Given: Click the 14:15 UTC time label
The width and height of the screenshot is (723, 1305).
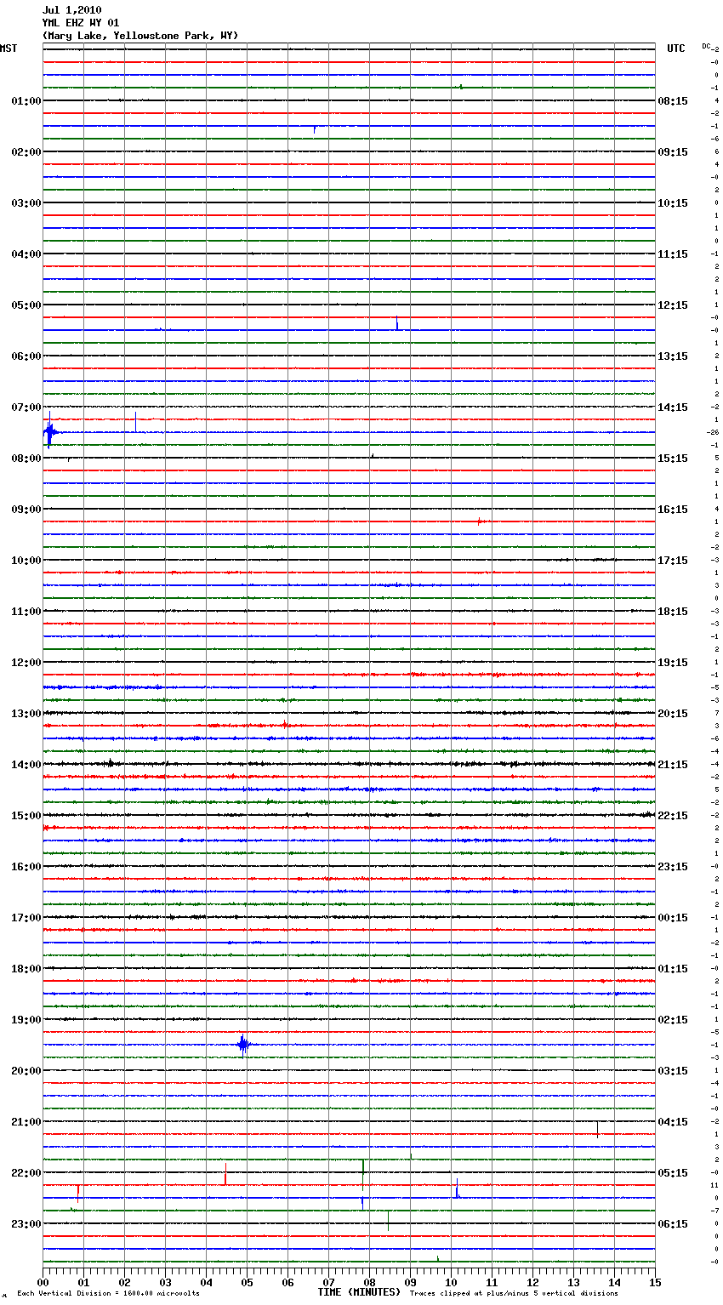Looking at the screenshot, I should (673, 407).
